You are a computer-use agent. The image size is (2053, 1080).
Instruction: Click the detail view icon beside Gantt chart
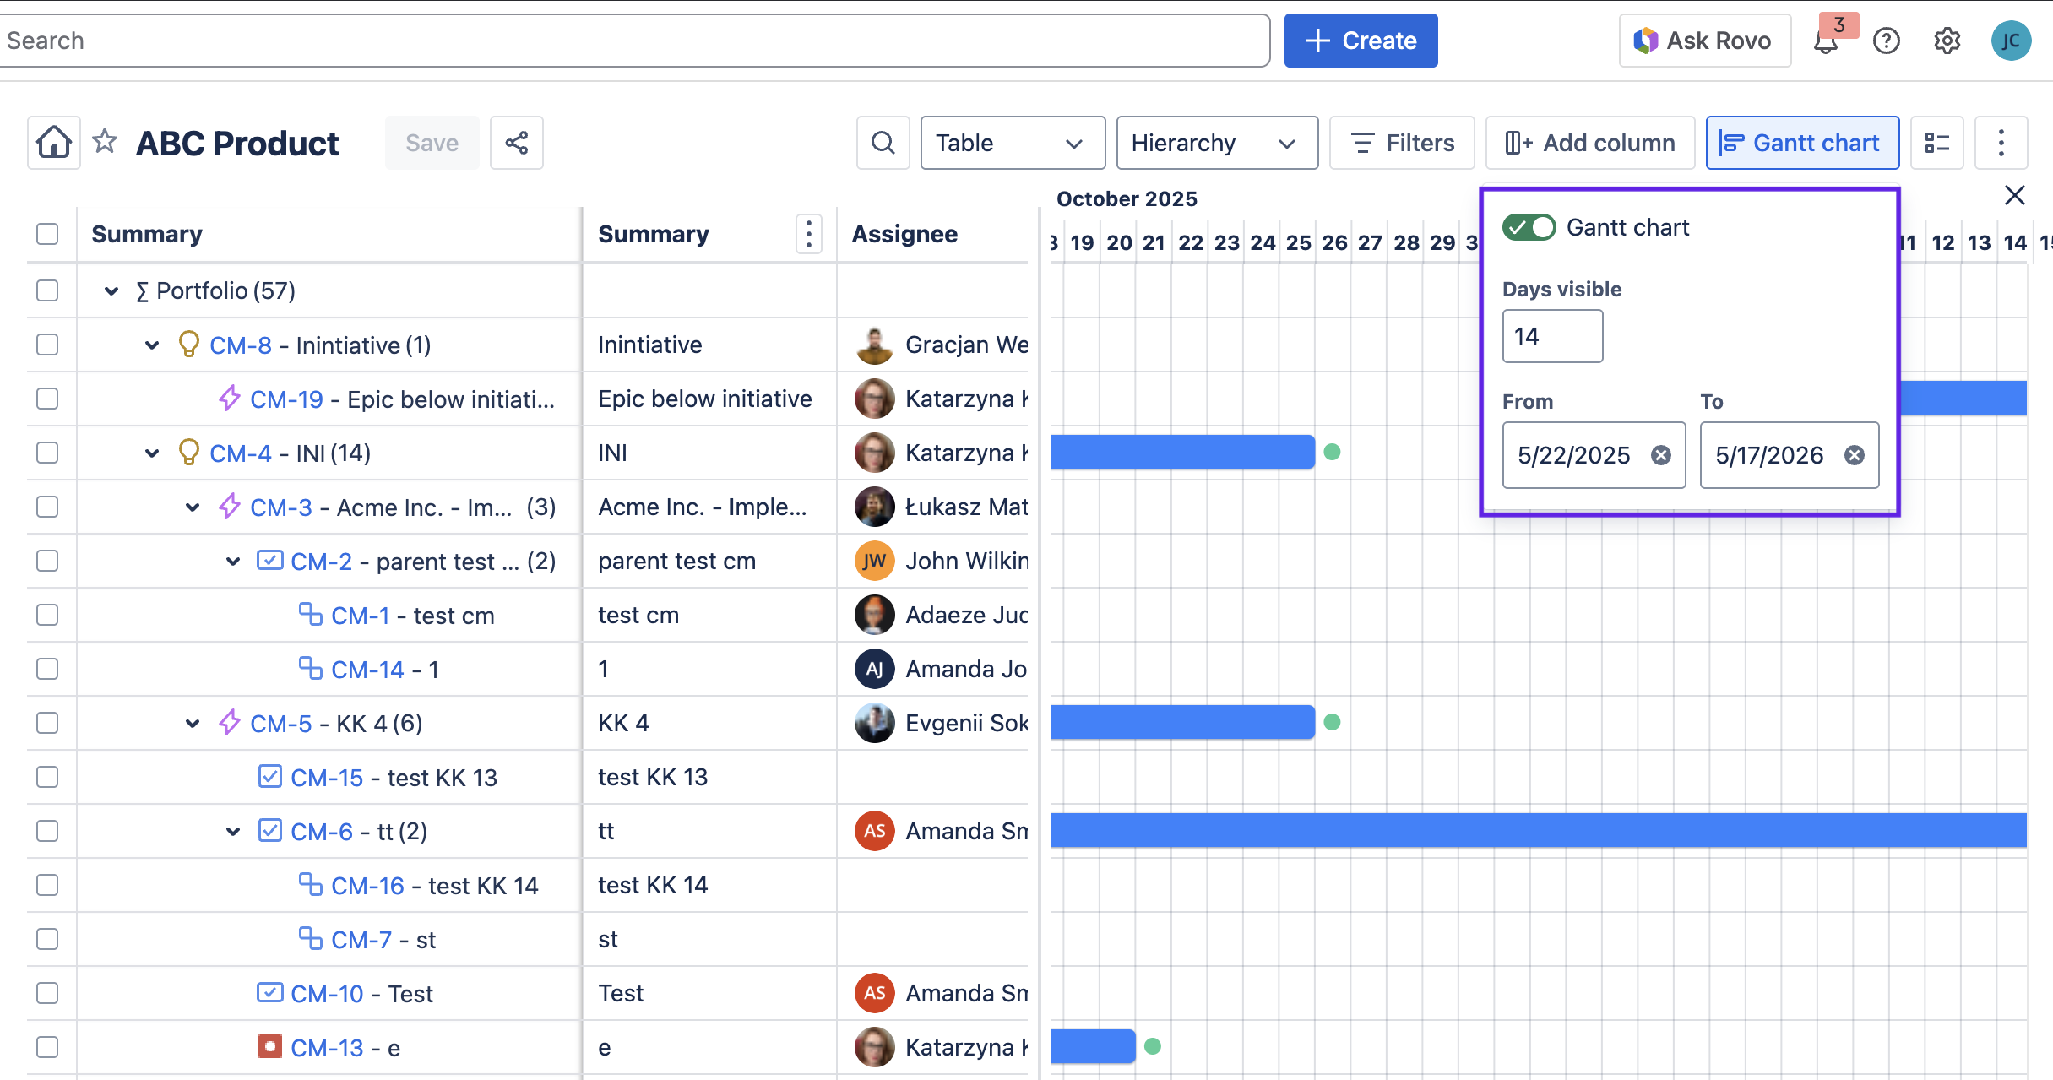click(x=1936, y=142)
